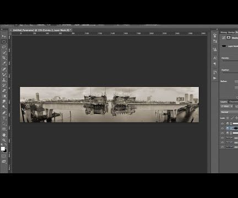Open the Paragraph panel icon
238x198 pixels.
215,64
